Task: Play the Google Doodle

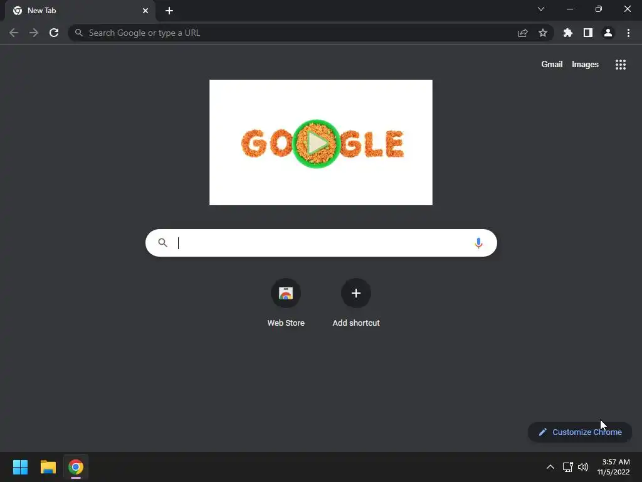Action: (x=317, y=144)
